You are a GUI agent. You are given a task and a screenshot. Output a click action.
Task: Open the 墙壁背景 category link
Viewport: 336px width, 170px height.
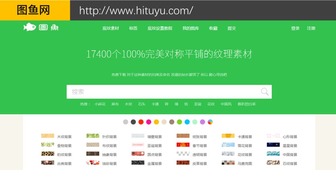click(155, 137)
